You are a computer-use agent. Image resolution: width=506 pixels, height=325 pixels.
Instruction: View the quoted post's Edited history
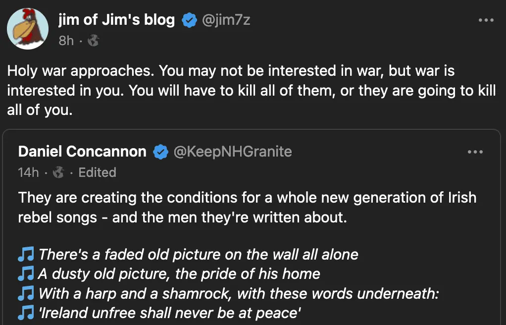click(x=97, y=172)
